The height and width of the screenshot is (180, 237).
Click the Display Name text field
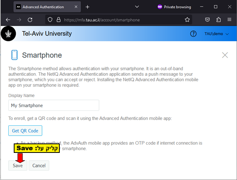pos(53,105)
